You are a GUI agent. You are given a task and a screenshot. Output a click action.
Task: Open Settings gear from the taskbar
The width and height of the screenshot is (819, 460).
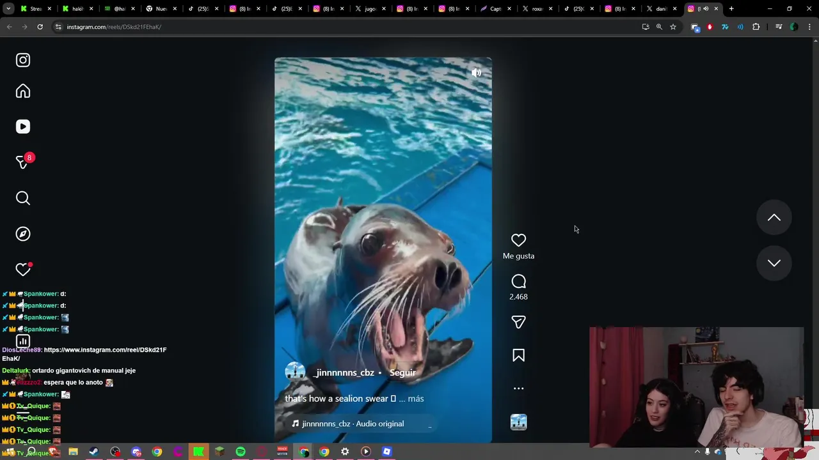[345, 452]
